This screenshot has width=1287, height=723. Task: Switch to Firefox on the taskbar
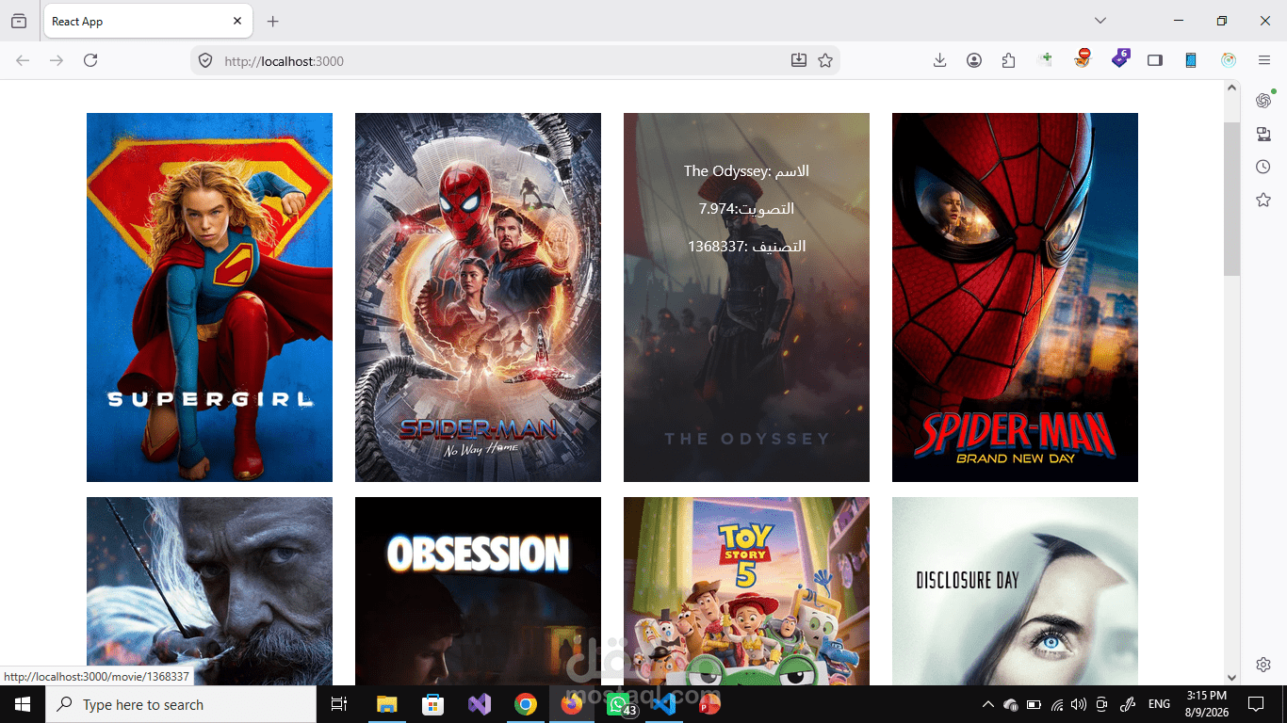(572, 704)
